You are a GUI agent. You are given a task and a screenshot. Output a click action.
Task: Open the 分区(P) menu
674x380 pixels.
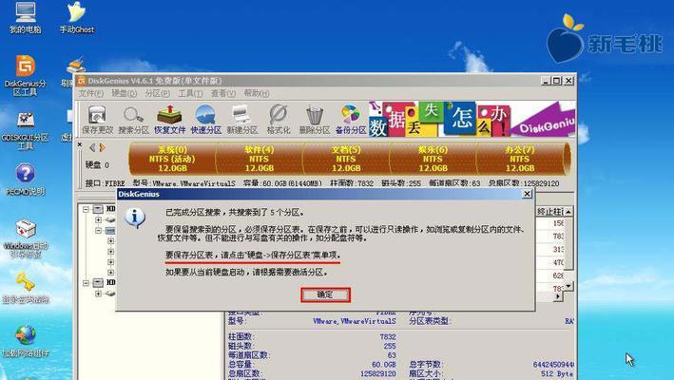(x=157, y=93)
